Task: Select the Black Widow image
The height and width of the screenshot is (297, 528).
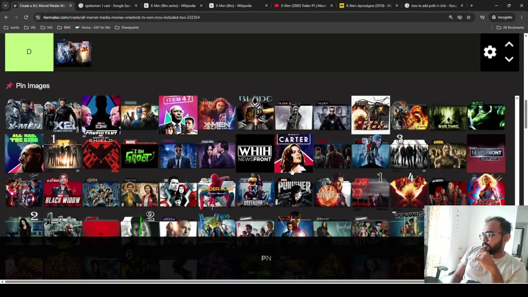Action: tap(63, 192)
